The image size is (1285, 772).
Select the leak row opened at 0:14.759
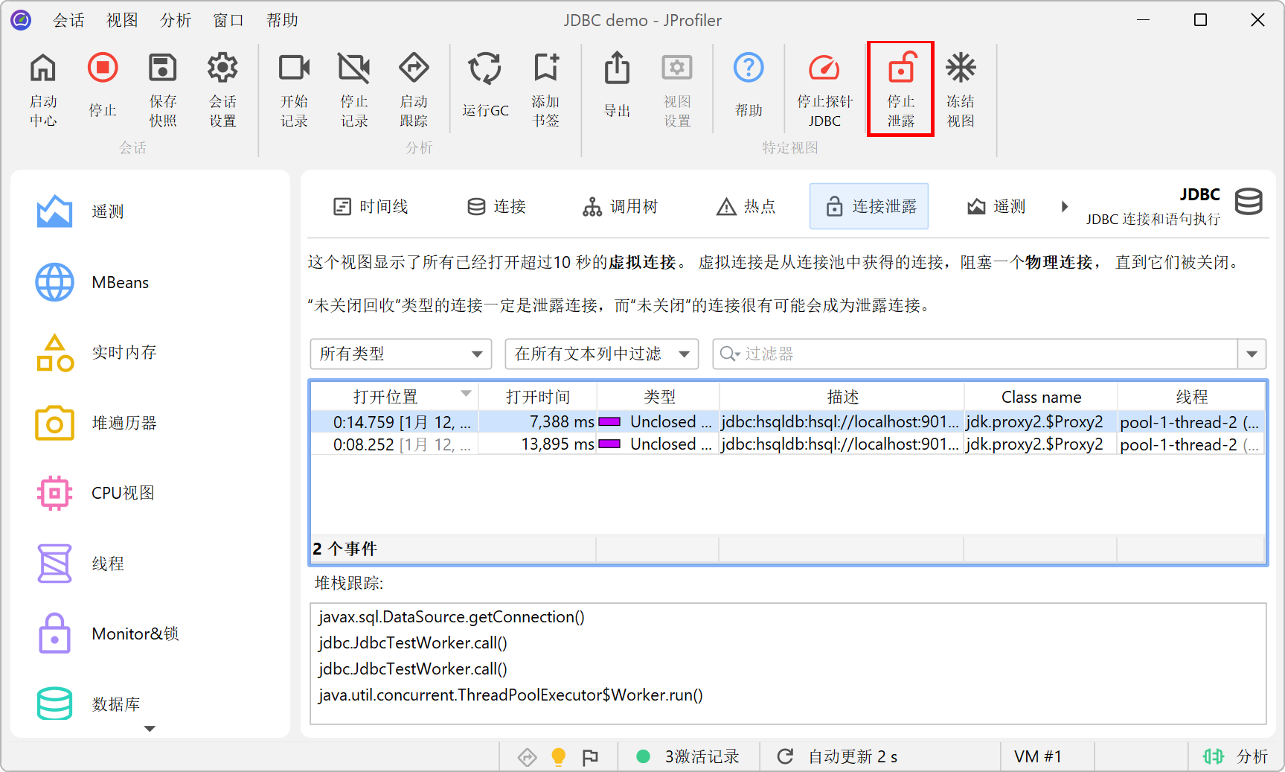pos(788,421)
